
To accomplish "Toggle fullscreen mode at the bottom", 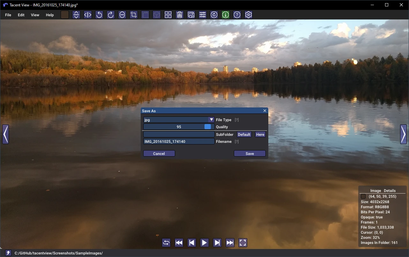I will coord(243,243).
